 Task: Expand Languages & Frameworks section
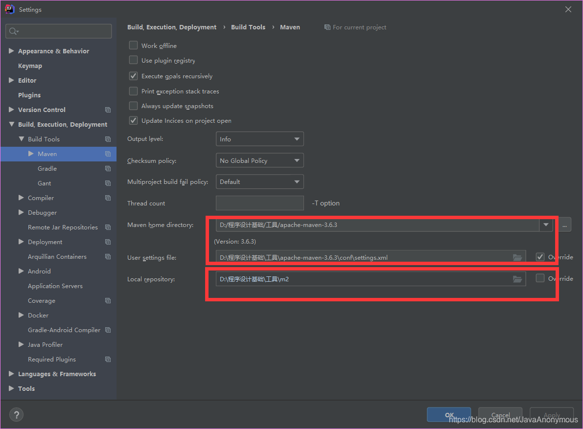pyautogui.click(x=11, y=374)
